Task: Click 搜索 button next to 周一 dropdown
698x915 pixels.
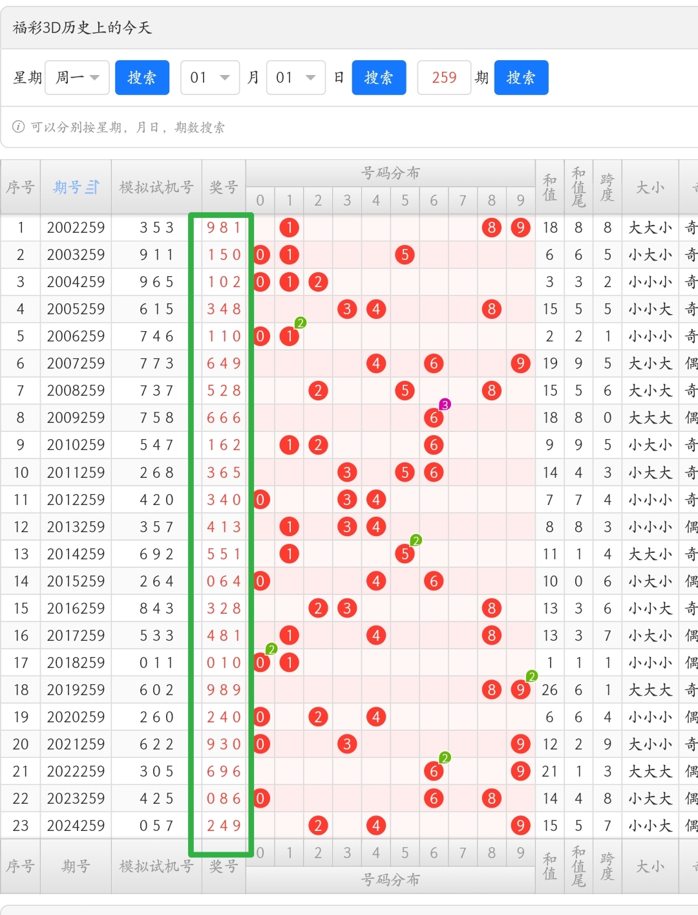Action: 142,78
